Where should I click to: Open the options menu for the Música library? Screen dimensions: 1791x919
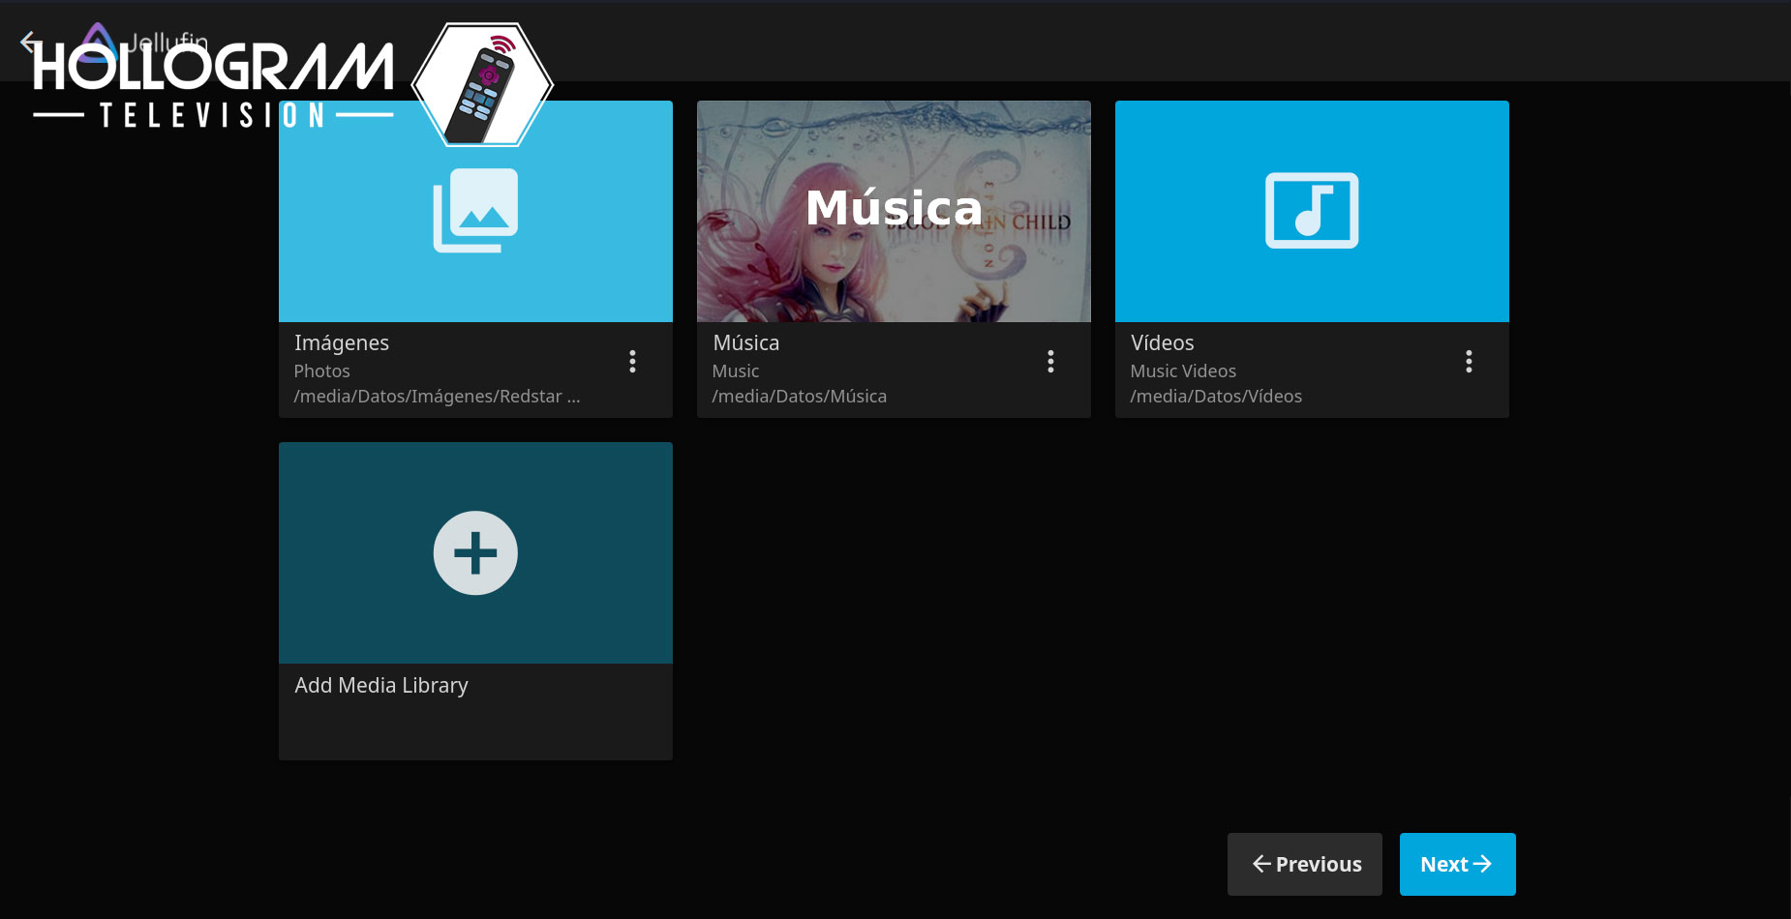1050,362
